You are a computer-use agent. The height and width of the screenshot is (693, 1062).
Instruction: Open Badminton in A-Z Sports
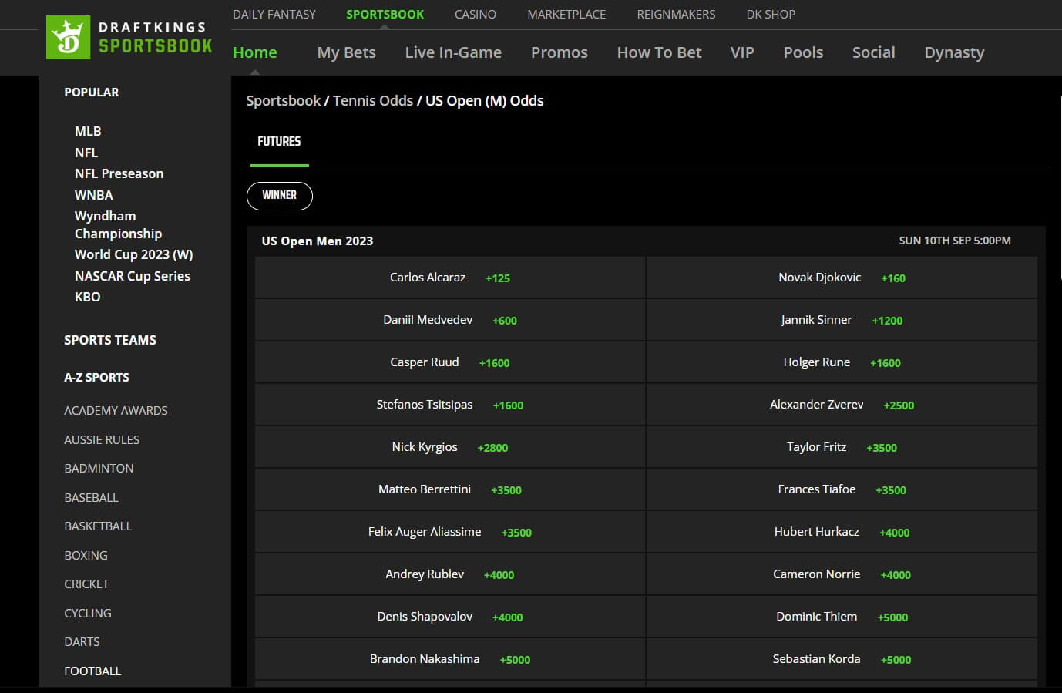pos(99,469)
